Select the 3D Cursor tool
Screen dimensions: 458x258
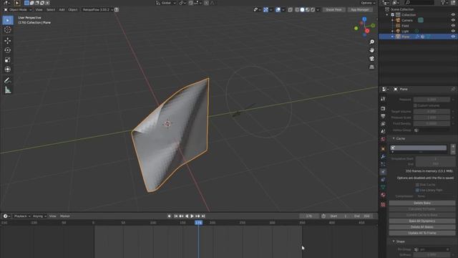(8, 29)
